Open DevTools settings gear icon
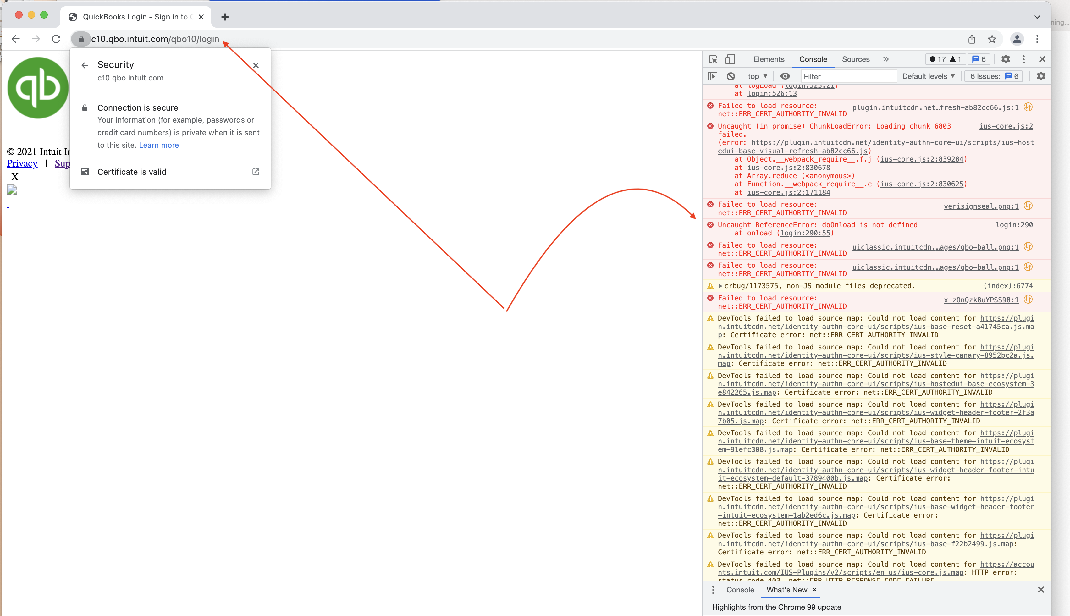This screenshot has height=616, width=1070. tap(1006, 59)
